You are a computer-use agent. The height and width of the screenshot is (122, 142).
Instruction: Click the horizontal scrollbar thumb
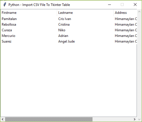(49, 119)
